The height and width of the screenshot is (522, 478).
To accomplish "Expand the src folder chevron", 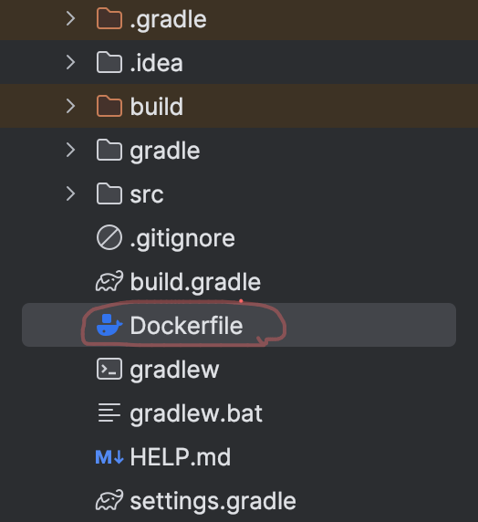I will [70, 193].
